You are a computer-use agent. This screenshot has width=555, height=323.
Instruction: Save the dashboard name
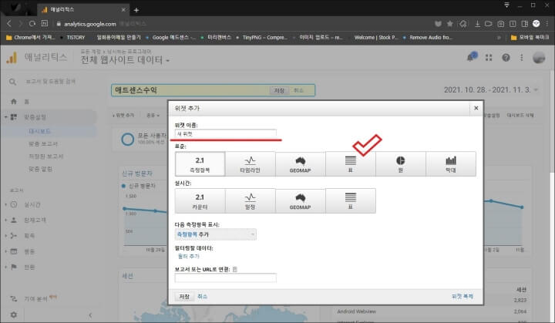click(x=279, y=90)
